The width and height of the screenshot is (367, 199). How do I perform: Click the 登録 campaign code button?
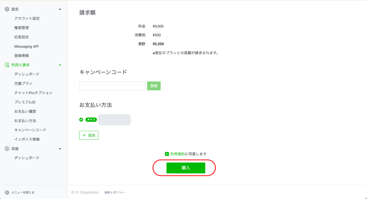click(x=154, y=86)
